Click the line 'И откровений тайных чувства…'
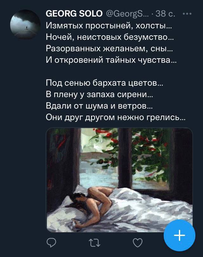 tap(111, 60)
